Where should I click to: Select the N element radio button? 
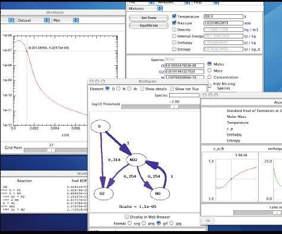click(x=118, y=89)
